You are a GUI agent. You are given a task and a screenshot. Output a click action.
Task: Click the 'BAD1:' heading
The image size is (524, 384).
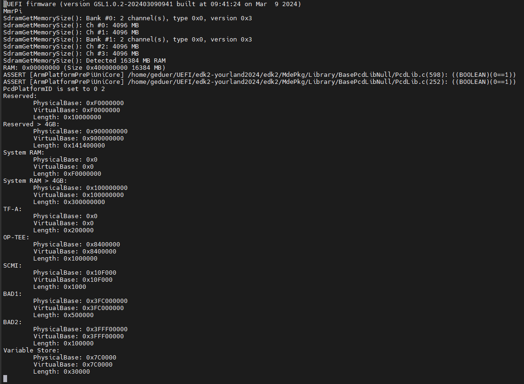tap(13, 294)
